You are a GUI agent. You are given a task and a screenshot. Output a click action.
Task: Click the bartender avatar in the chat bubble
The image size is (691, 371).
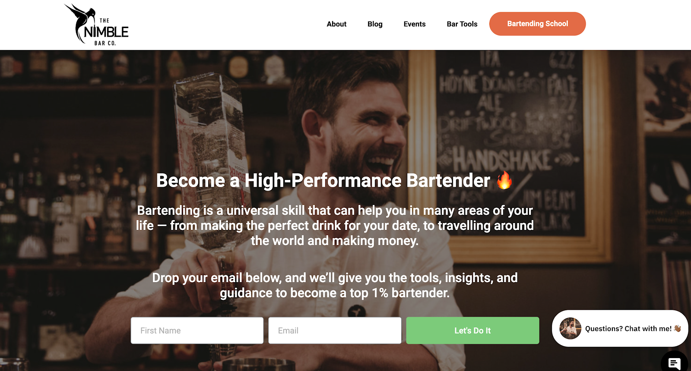(570, 328)
